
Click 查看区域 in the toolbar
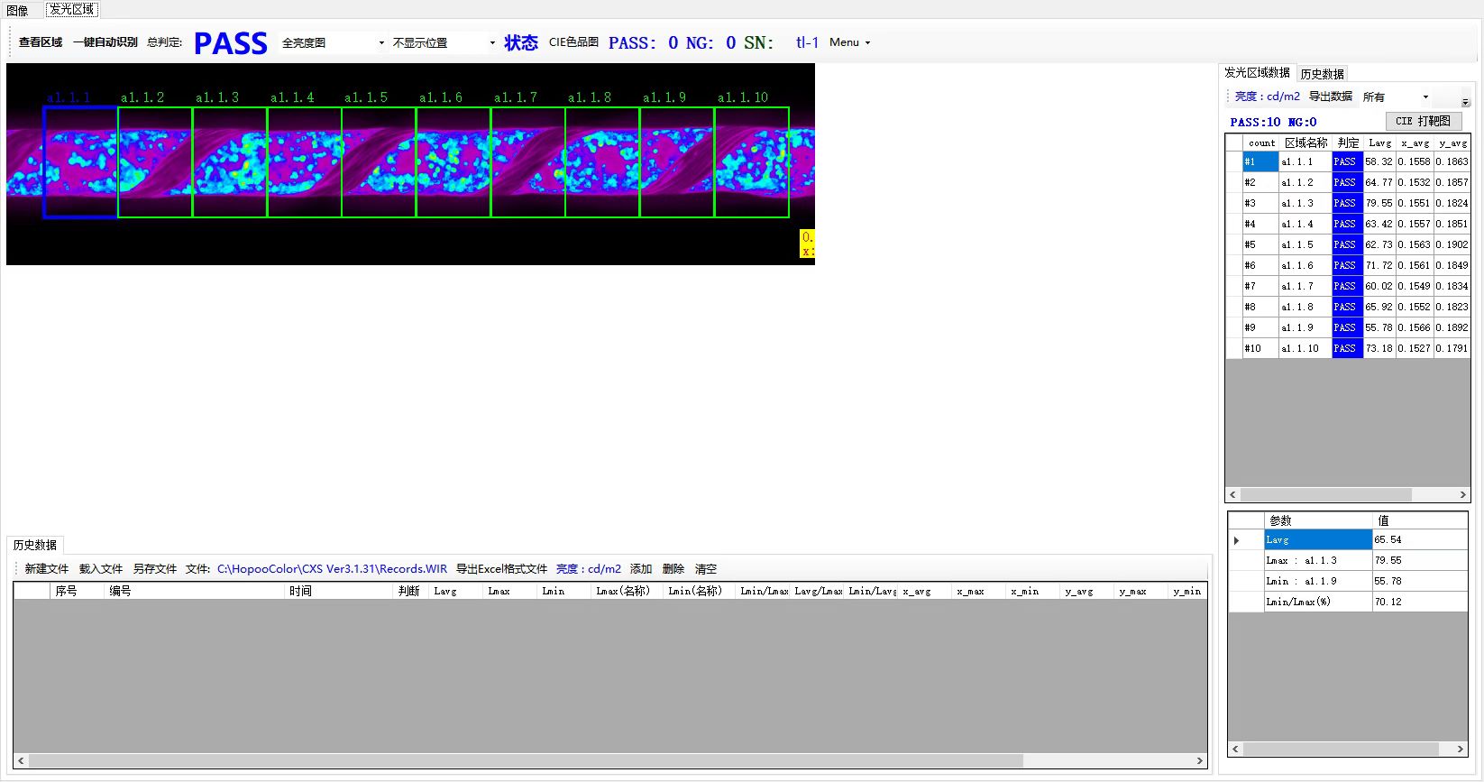point(41,42)
